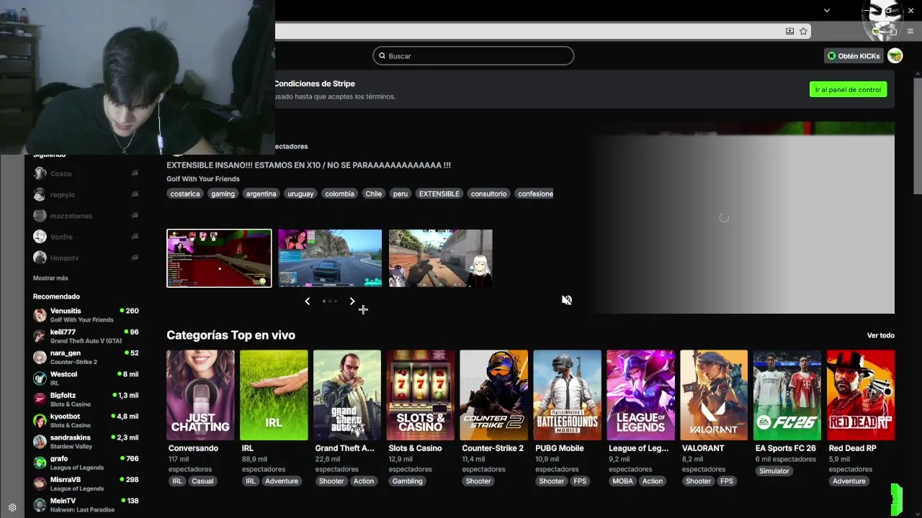
Task: Open League of Legends category cover
Action: click(x=641, y=395)
